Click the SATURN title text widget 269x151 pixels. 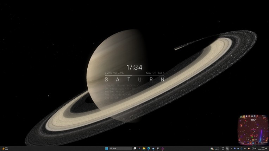134,79
